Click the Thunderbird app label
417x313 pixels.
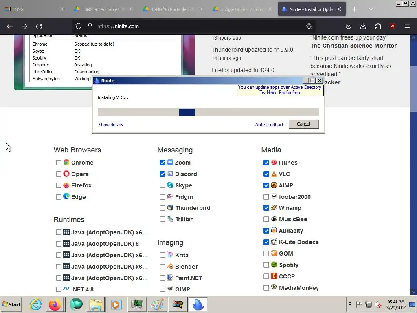pyautogui.click(x=193, y=208)
